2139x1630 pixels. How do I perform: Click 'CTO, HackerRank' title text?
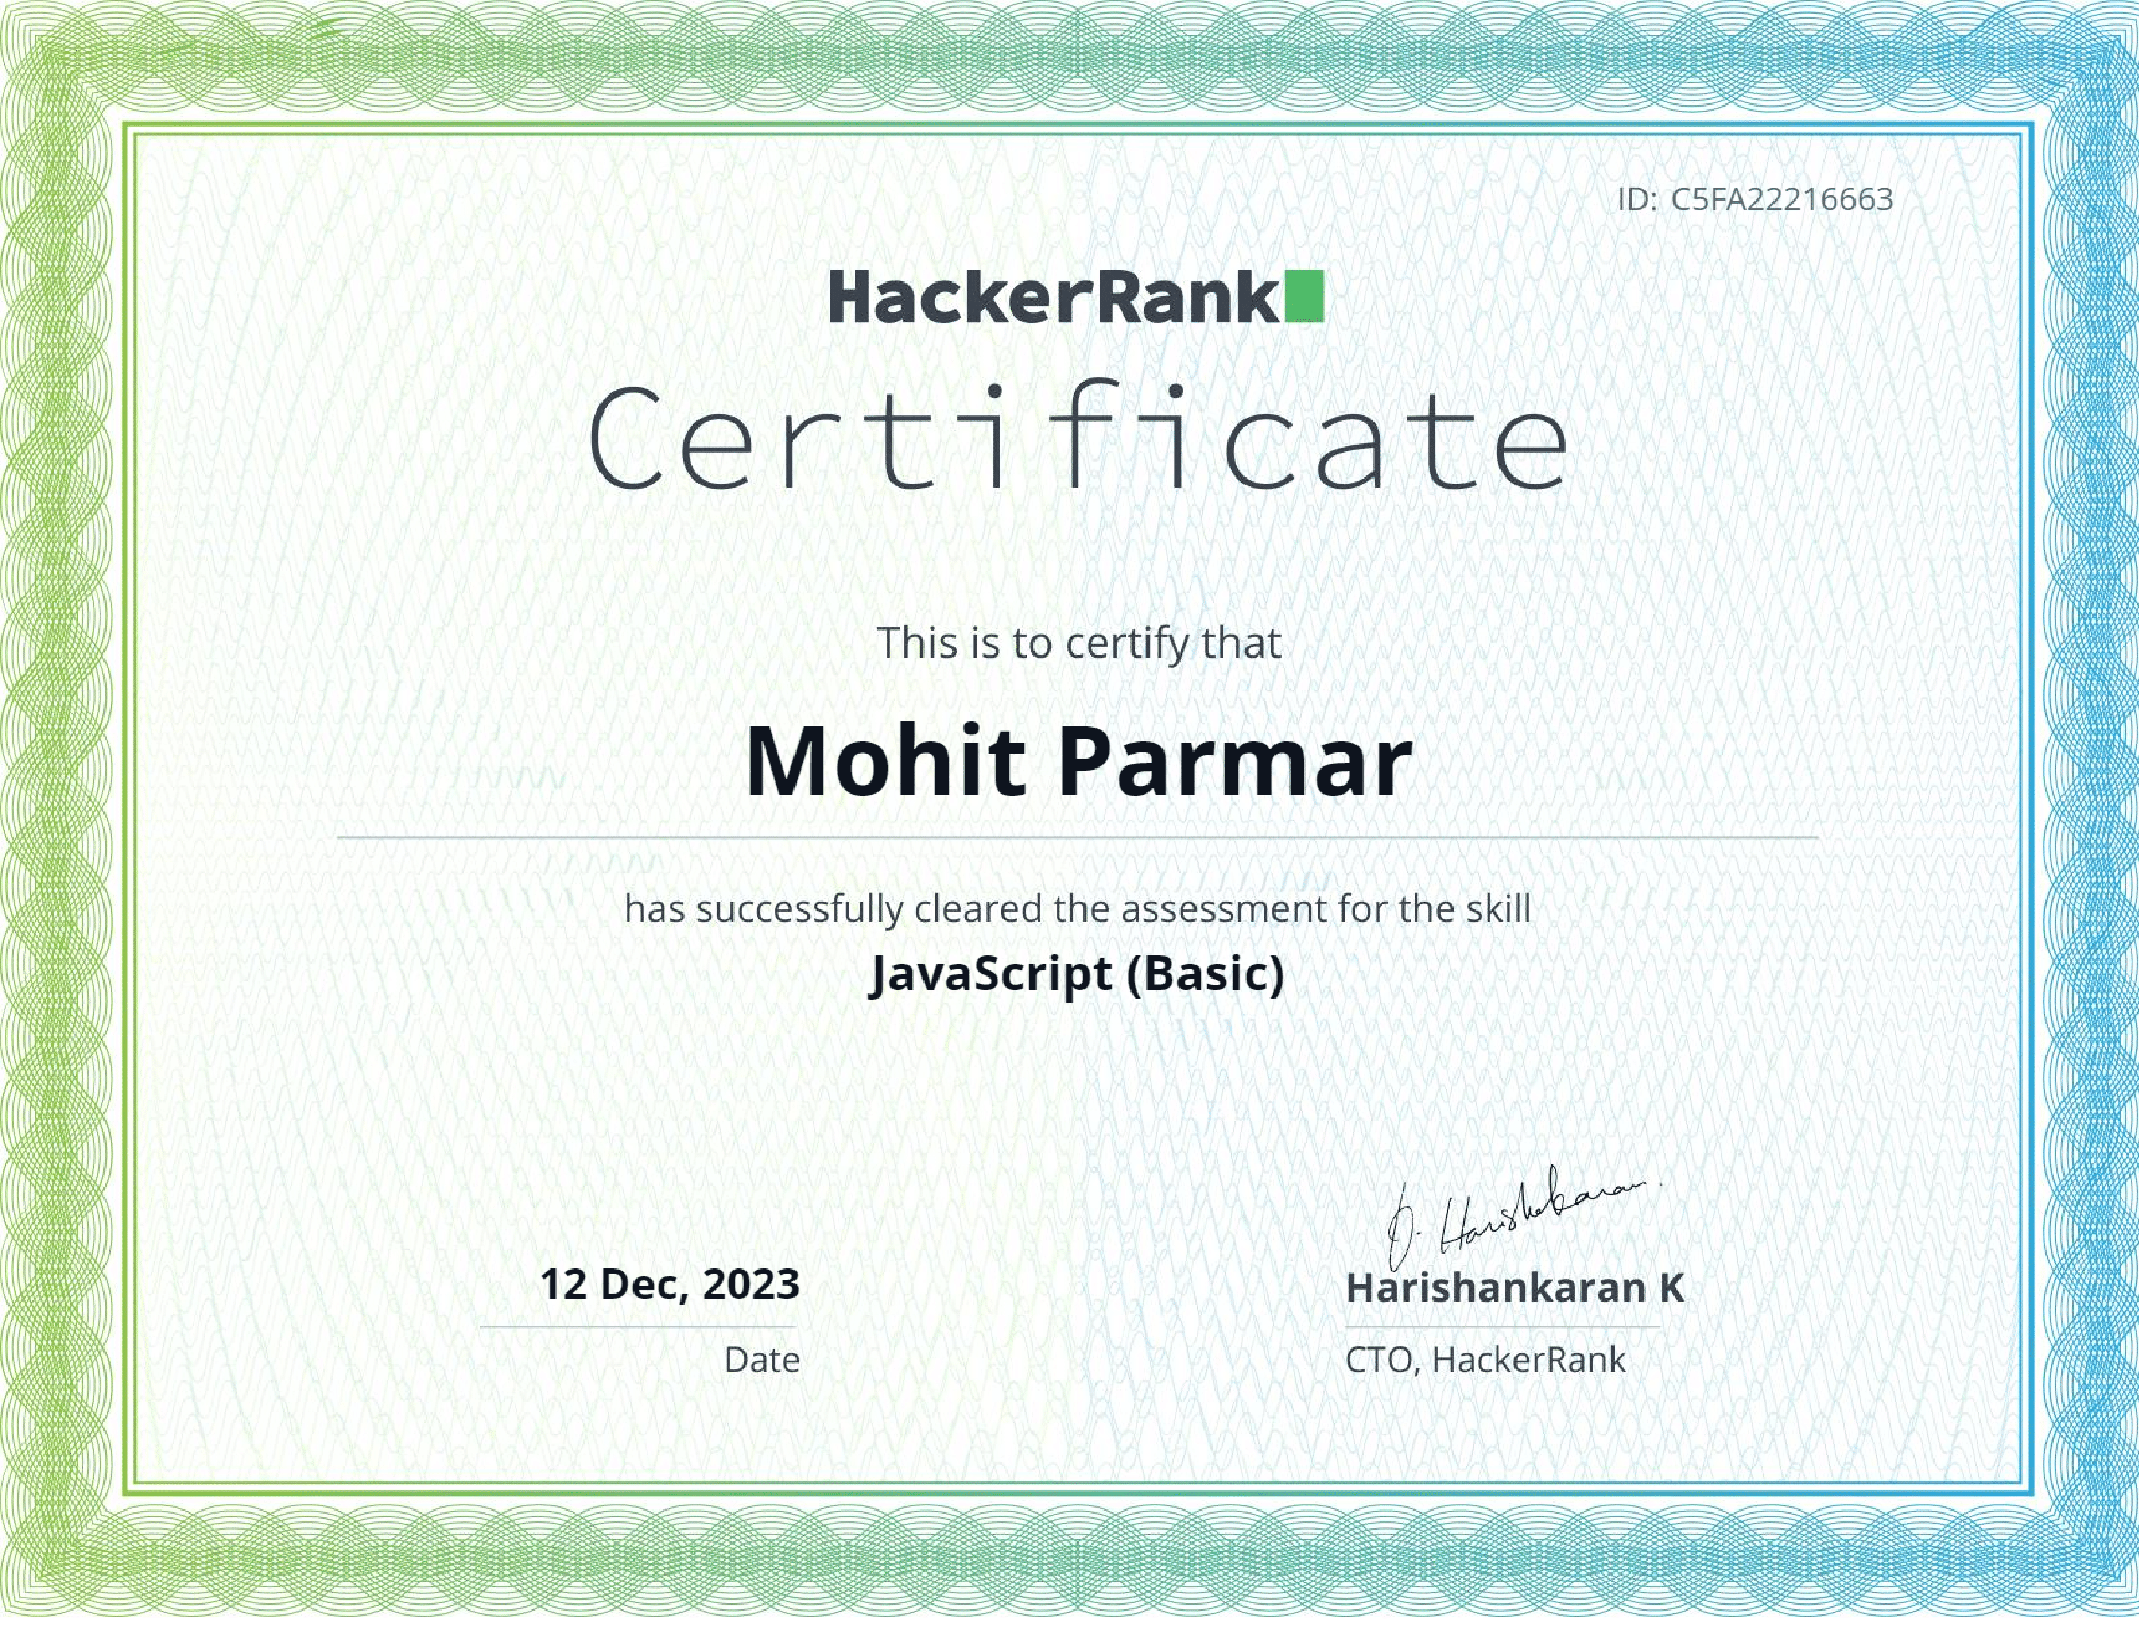[x=1485, y=1360]
